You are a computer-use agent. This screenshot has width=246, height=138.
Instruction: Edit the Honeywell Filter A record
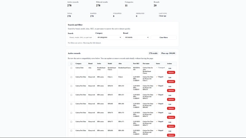click(170, 78)
